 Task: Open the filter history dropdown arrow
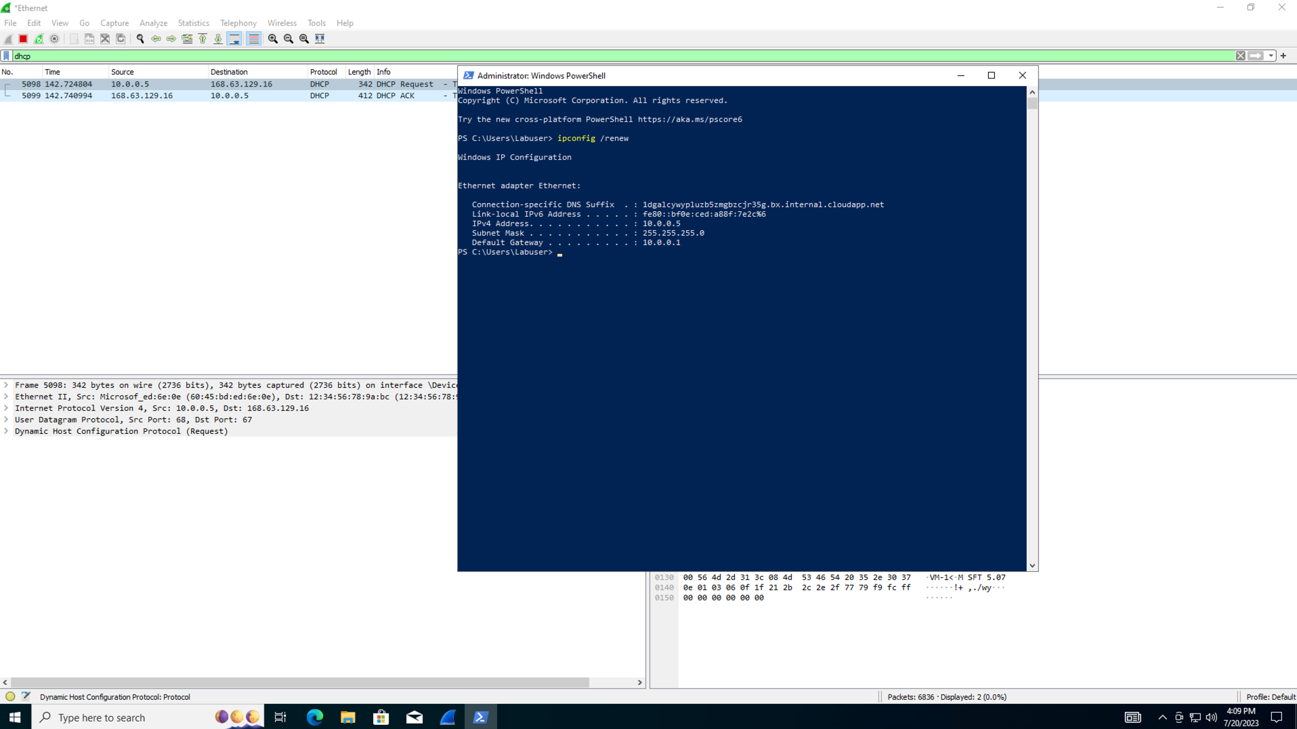pyautogui.click(x=1271, y=56)
